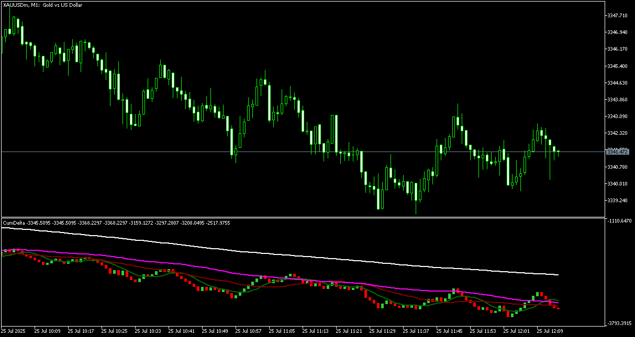This screenshot has width=635, height=337.
Task: Click the 25 Jul 10:25 time label
Action: click(115, 331)
